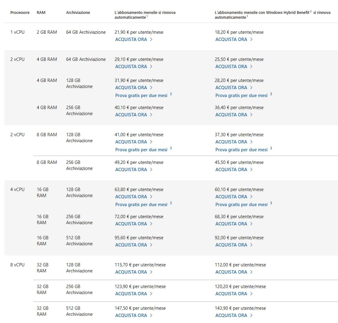Click chevron arrow after ACQUISTA ORA for 49,20 €
This screenshot has height=323, width=338.
(151, 170)
